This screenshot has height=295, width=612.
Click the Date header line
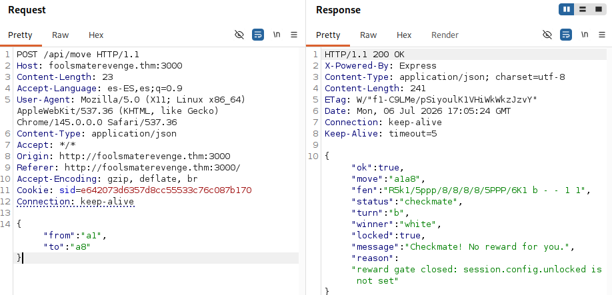pyautogui.click(x=417, y=111)
